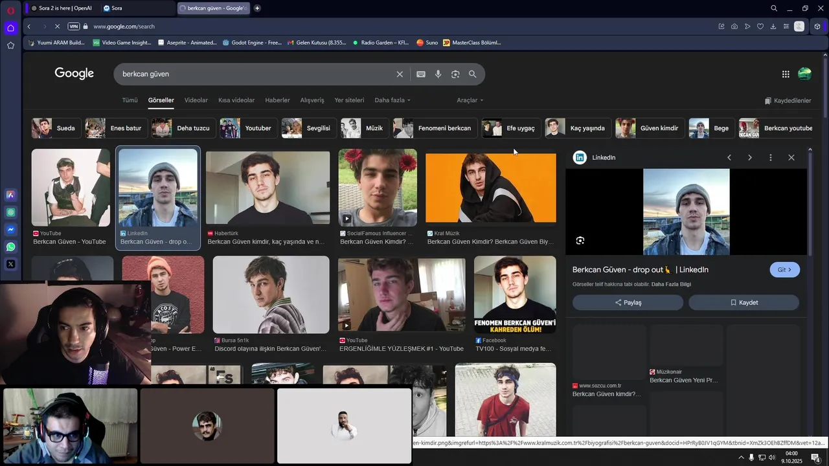This screenshot has height=466, width=829.
Task: Switch to the Kısa videolar tab
Action: tap(236, 100)
